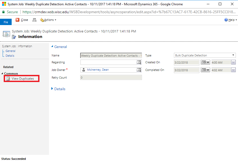Go to Details in left navigation

click(x=10, y=56)
